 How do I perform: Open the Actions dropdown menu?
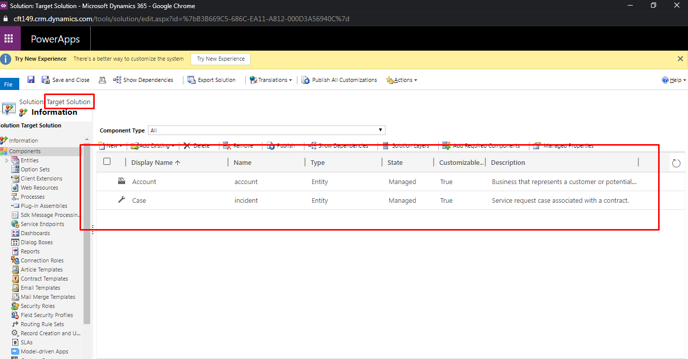click(x=401, y=80)
